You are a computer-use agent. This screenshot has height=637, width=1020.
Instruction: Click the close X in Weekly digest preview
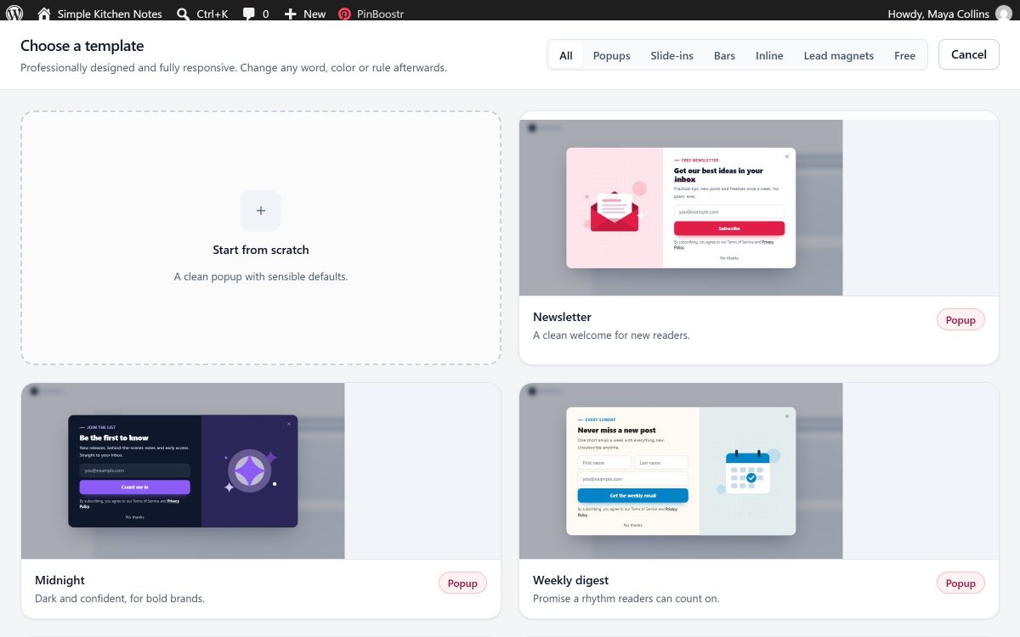[x=787, y=416]
